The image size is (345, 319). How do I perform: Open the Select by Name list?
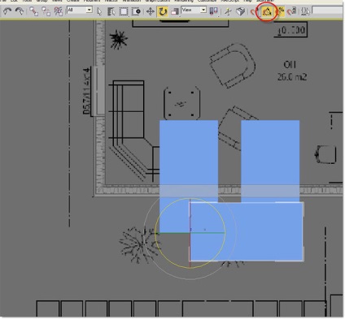click(111, 11)
